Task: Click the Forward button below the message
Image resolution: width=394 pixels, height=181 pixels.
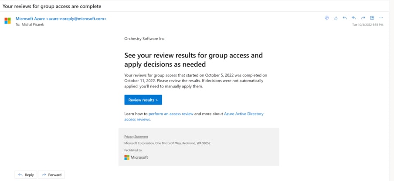Action: (51, 175)
